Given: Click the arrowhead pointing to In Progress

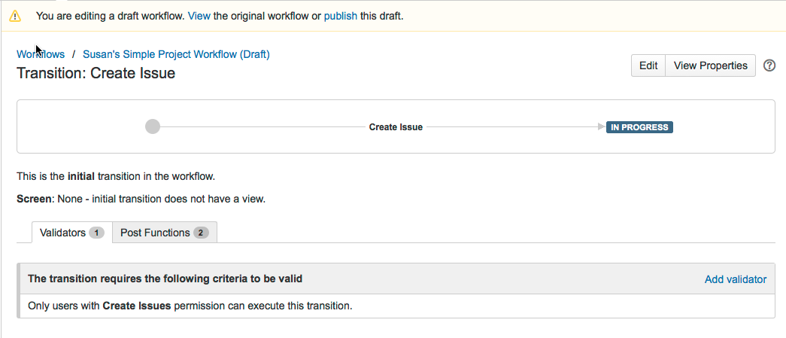Looking at the screenshot, I should coord(600,127).
